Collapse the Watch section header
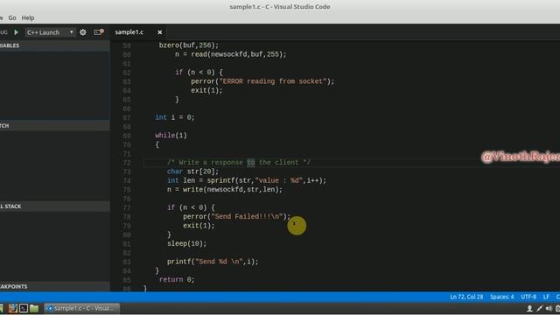The width and height of the screenshot is (560, 315). 55,126
